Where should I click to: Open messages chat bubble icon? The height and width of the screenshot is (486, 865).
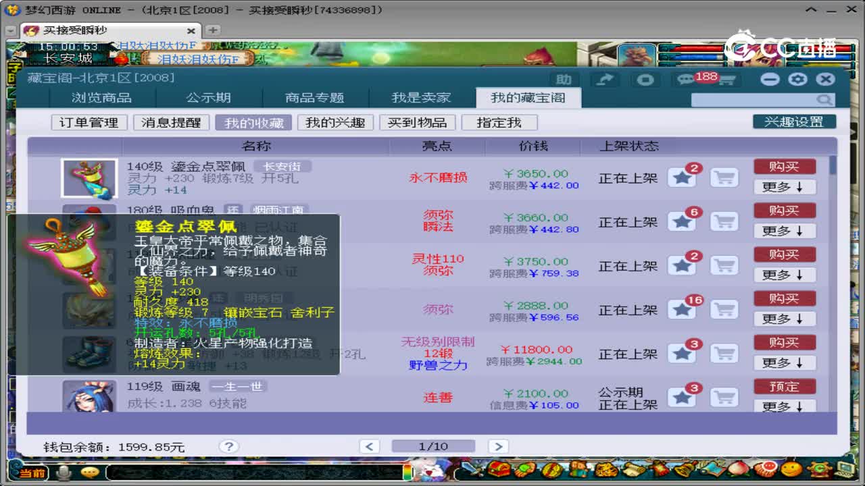685,80
